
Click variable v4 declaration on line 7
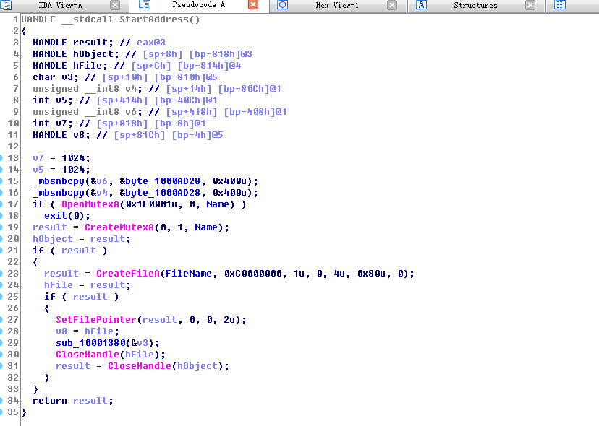tap(131, 89)
